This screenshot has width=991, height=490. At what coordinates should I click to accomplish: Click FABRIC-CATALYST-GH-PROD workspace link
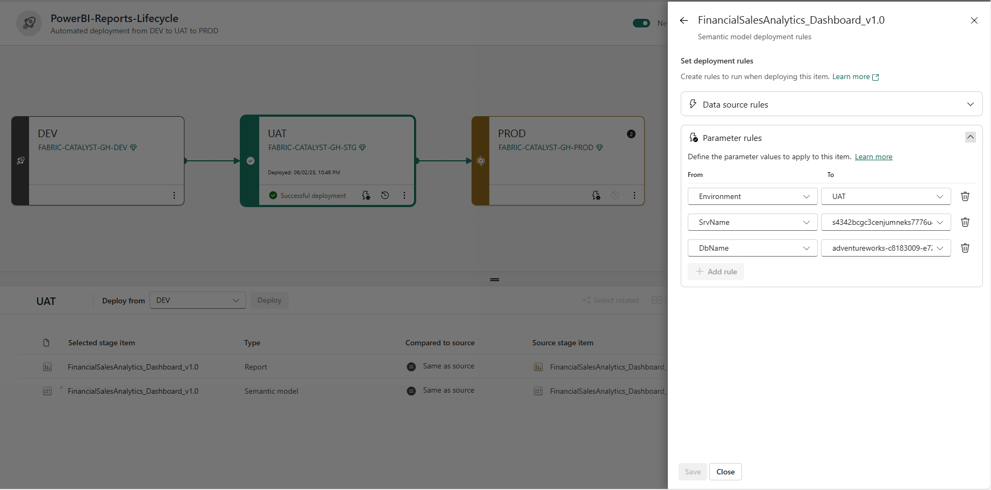pyautogui.click(x=546, y=147)
